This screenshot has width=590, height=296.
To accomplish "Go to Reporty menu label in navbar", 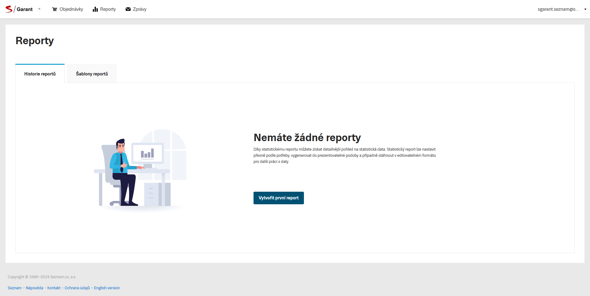I will point(108,9).
